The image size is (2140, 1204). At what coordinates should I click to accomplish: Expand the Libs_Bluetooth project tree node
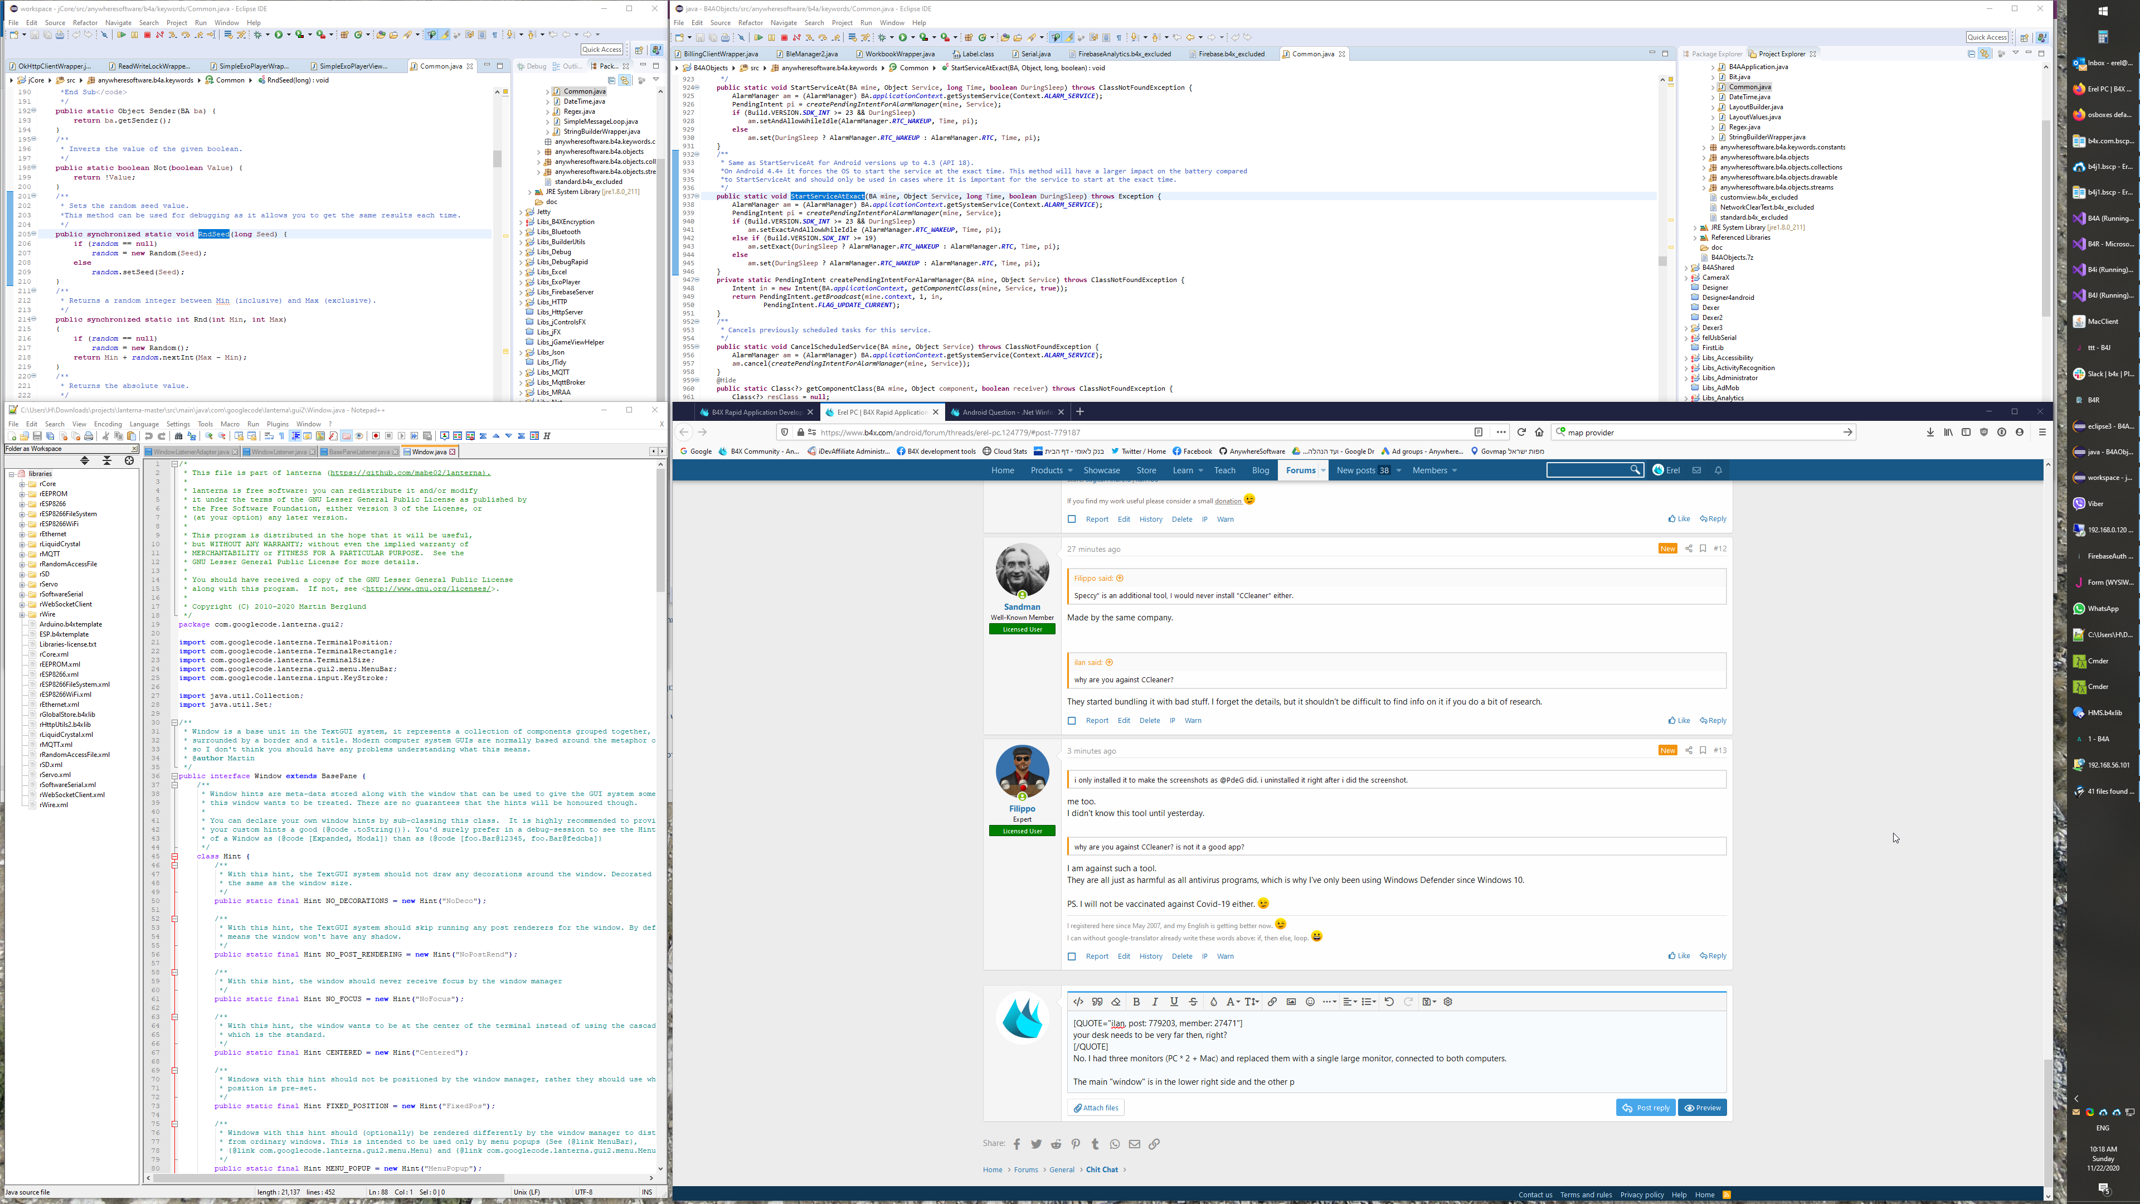[522, 232]
